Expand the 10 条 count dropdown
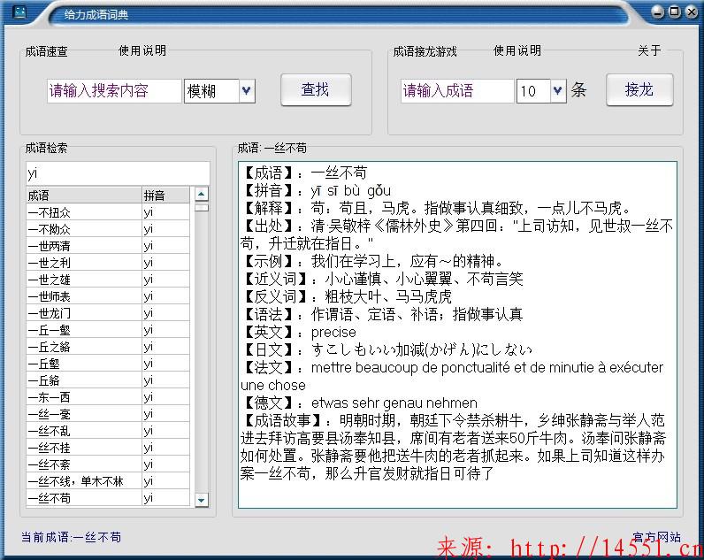 [558, 90]
